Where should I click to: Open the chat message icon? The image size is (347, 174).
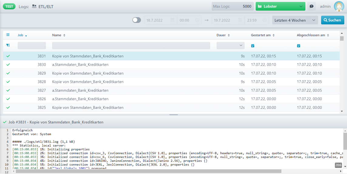311,6
